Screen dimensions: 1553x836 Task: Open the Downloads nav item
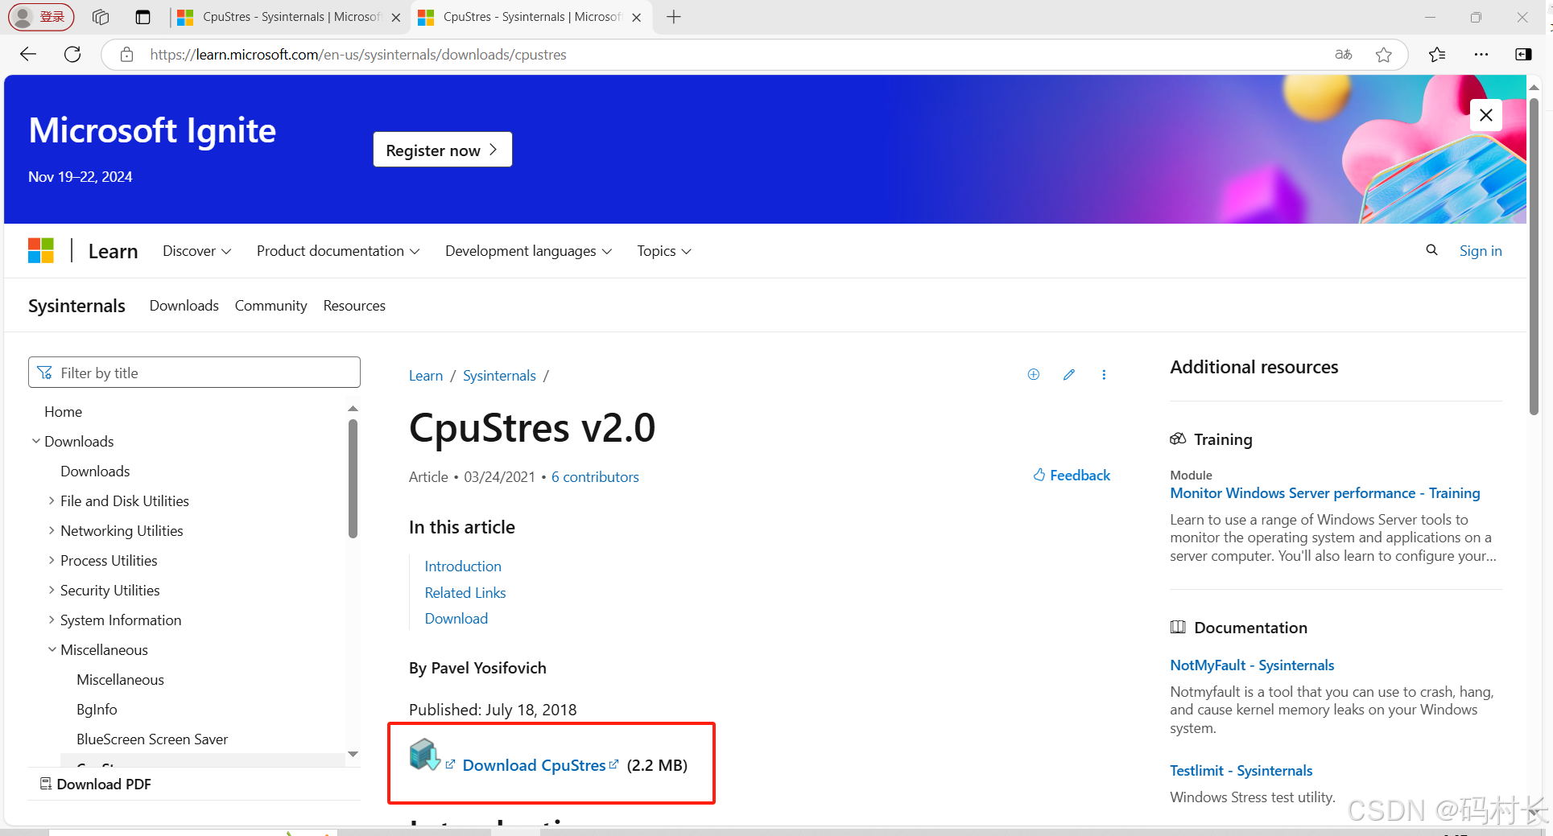tap(184, 306)
